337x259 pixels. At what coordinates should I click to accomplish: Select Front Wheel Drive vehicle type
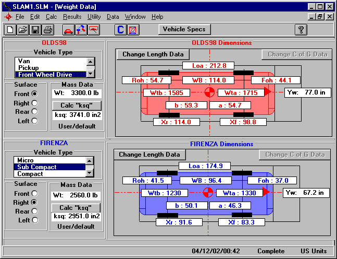(51, 74)
